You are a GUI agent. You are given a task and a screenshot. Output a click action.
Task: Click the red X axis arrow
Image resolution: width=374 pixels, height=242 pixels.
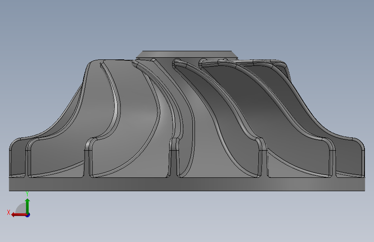pos(19,215)
